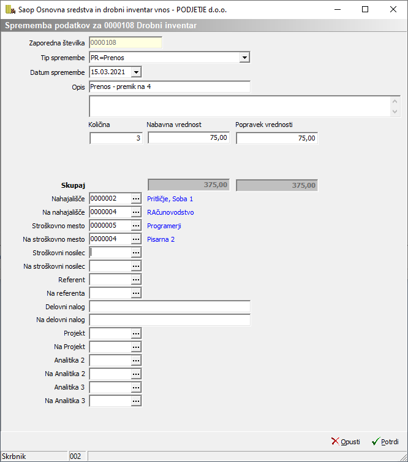Click the Datum spremembe date value
The height and width of the screenshot is (462, 408).
(110, 72)
